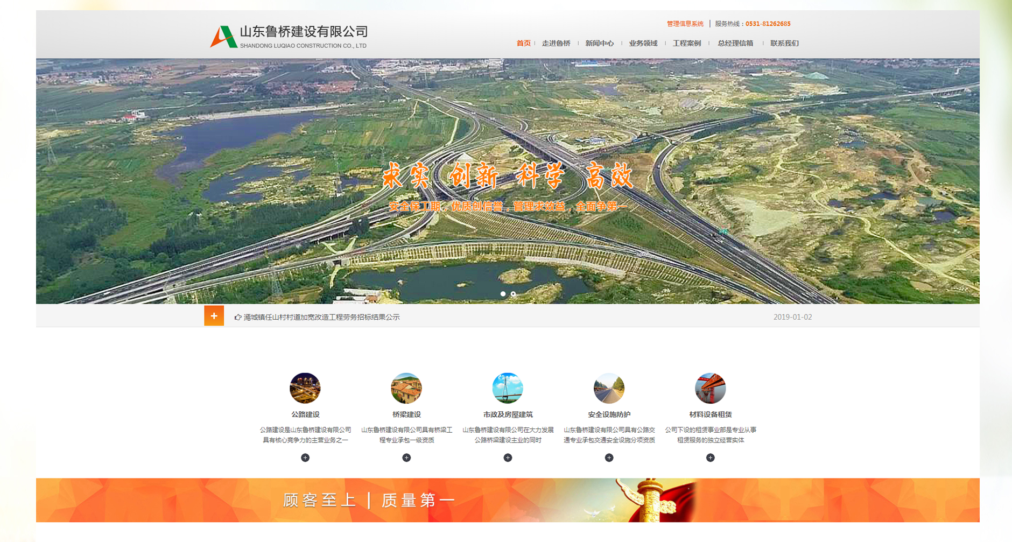This screenshot has height=542, width=1012.
Task: Open the 联系我们 contact link
Action: (x=785, y=43)
